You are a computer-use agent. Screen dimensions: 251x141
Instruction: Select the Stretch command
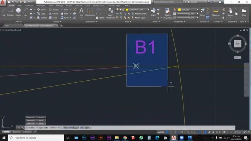pyautogui.click(x=42, y=18)
